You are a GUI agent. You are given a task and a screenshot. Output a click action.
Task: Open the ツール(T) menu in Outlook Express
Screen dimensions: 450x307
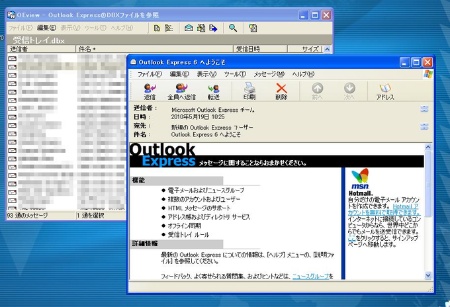tap(235, 74)
